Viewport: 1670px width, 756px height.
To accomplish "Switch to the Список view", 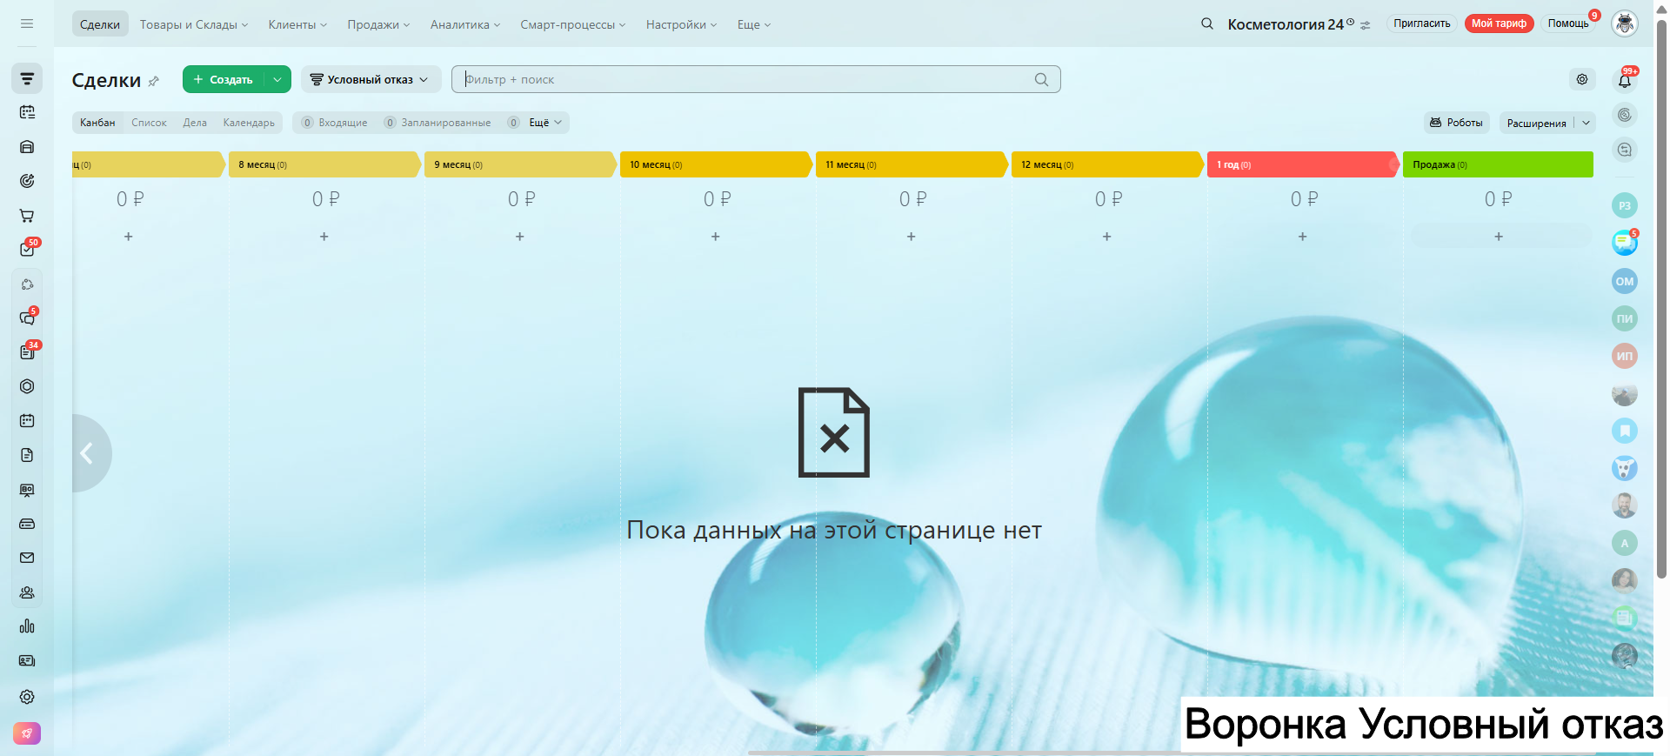I will click(x=149, y=123).
